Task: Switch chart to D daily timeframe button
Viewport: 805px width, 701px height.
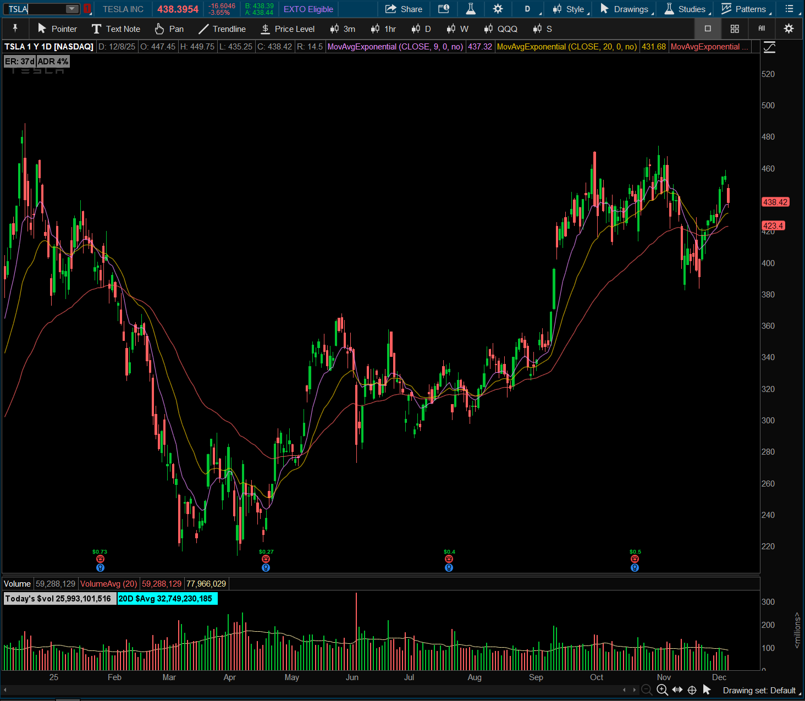Action: pyautogui.click(x=421, y=29)
